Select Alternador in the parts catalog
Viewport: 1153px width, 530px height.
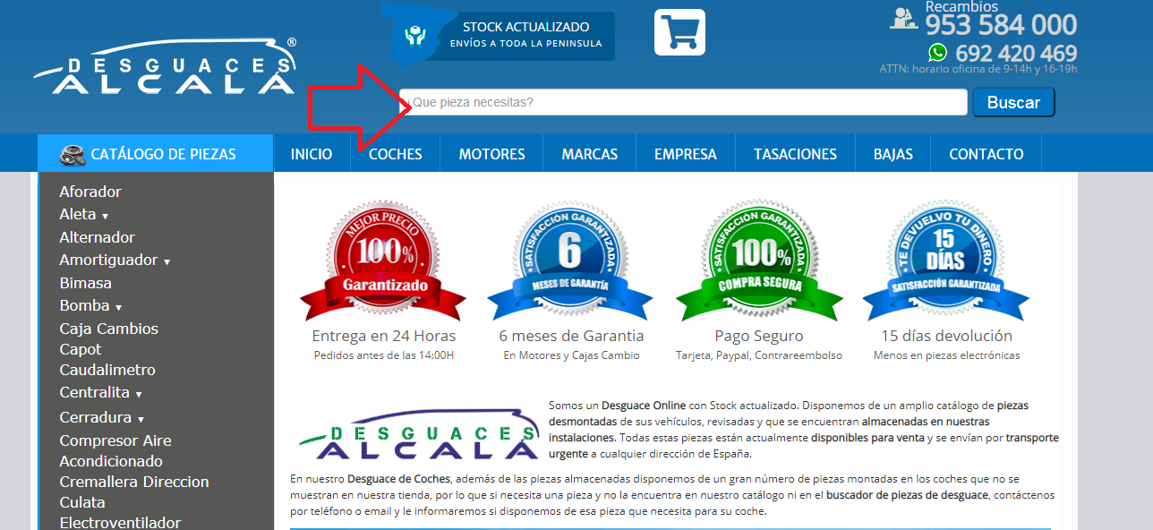98,237
